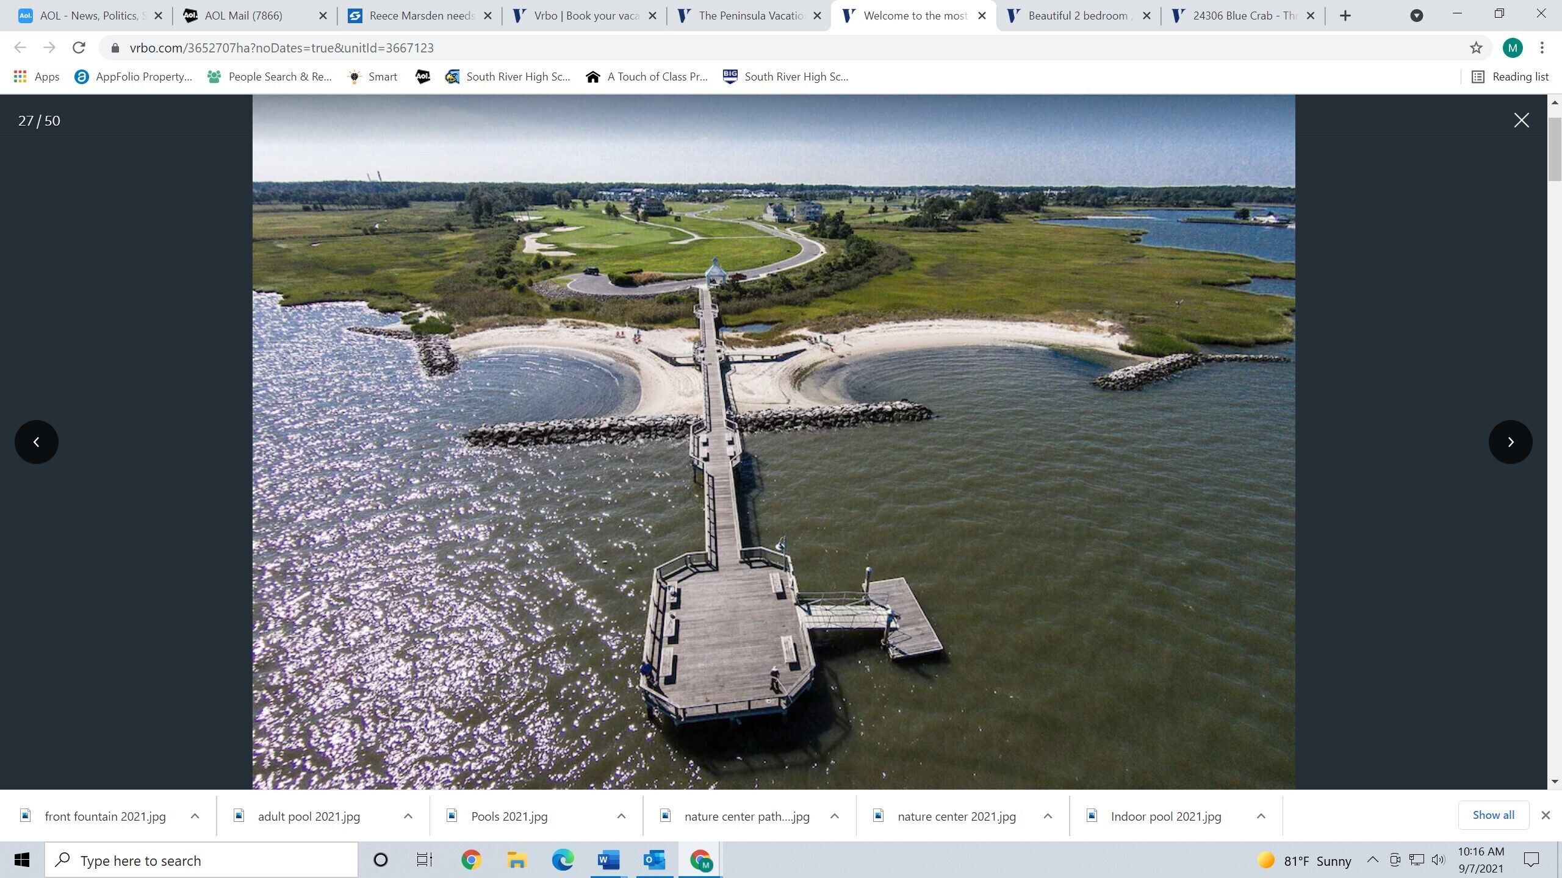Expand front fountain 2021.jpg download options

[195, 816]
